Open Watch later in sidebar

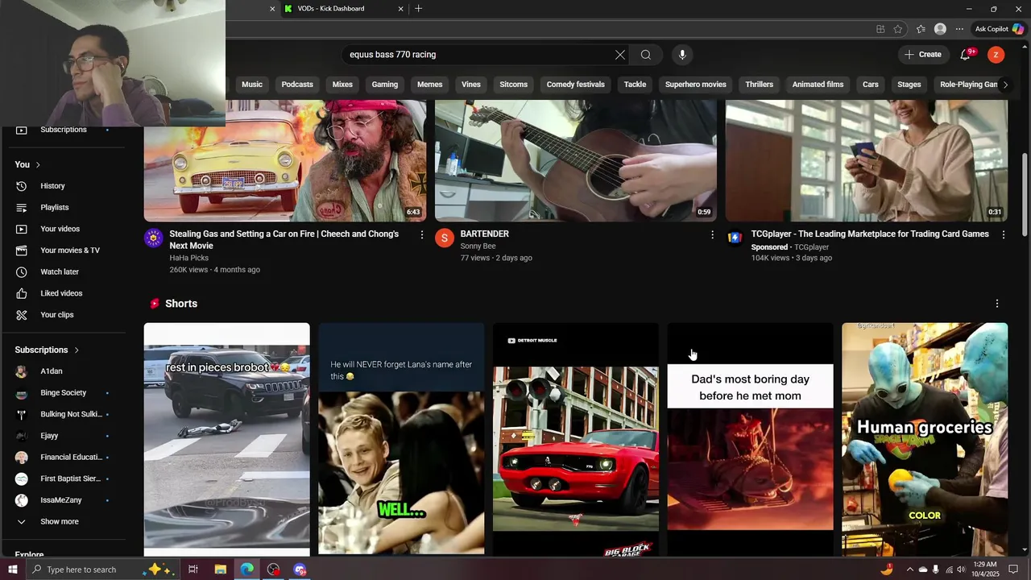click(x=63, y=272)
